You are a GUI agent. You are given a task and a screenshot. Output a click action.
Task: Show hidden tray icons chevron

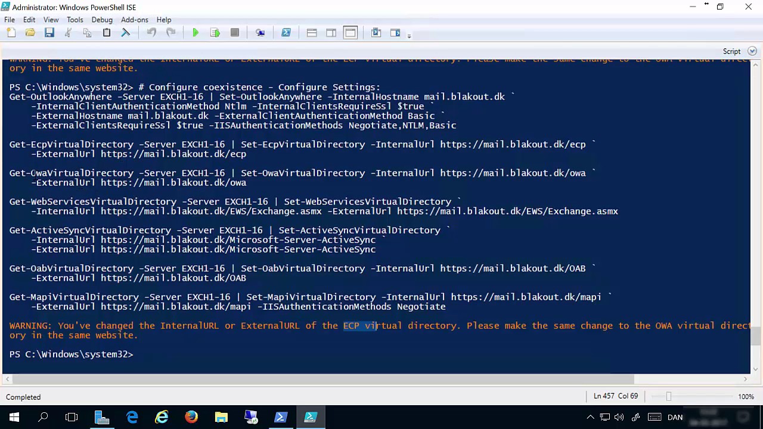(x=590, y=417)
